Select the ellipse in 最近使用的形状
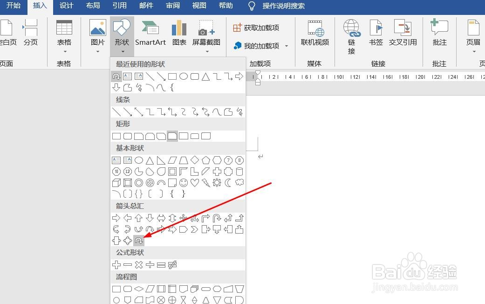The width and height of the screenshot is (485, 304). point(184,76)
